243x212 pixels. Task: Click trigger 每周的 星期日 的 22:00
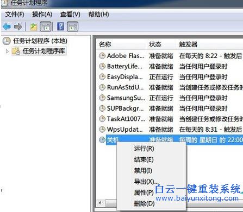(211, 140)
